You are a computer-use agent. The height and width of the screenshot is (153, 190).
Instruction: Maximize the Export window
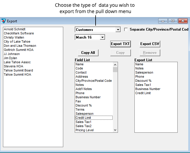point(173,21)
